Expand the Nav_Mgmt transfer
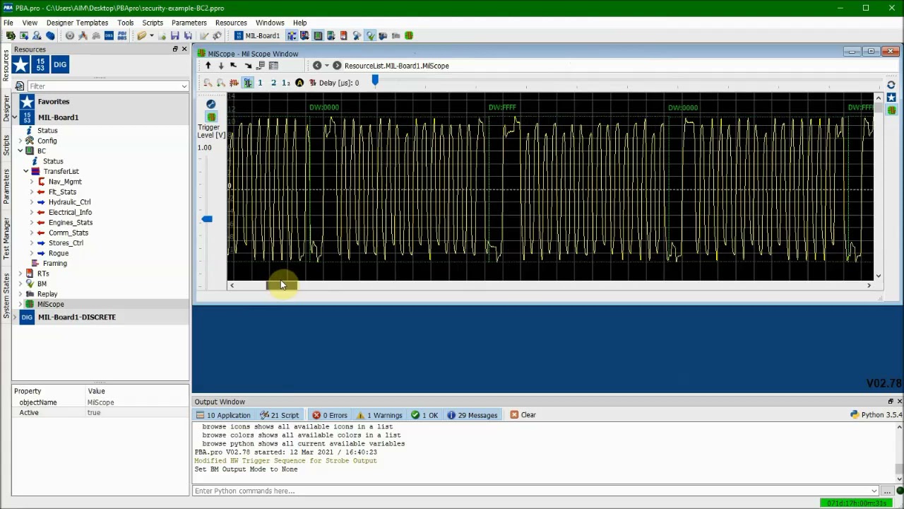 click(x=32, y=182)
